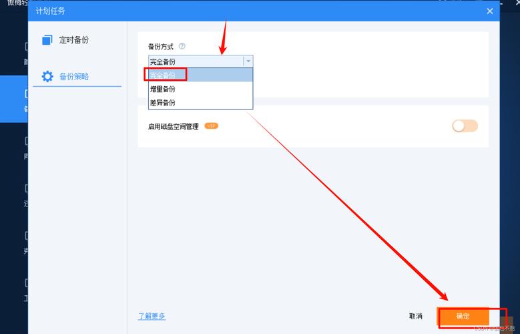Click the VIP badge next to 启用磁盘空间管理
Screen dimensions: 520x334
pos(211,126)
